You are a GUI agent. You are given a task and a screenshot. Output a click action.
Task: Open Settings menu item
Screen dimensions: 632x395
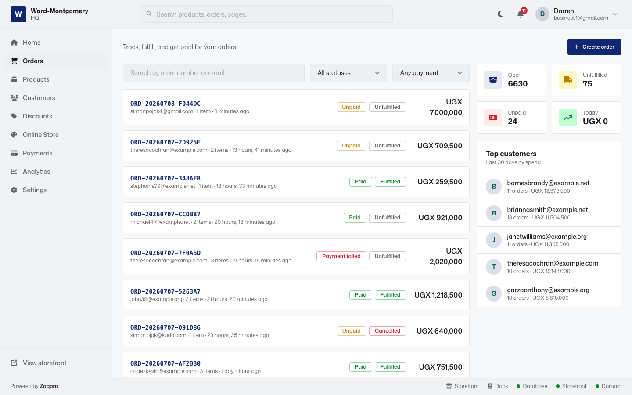56,190
